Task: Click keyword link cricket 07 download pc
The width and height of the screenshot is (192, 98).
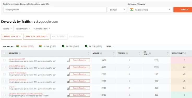Action: point(18,73)
